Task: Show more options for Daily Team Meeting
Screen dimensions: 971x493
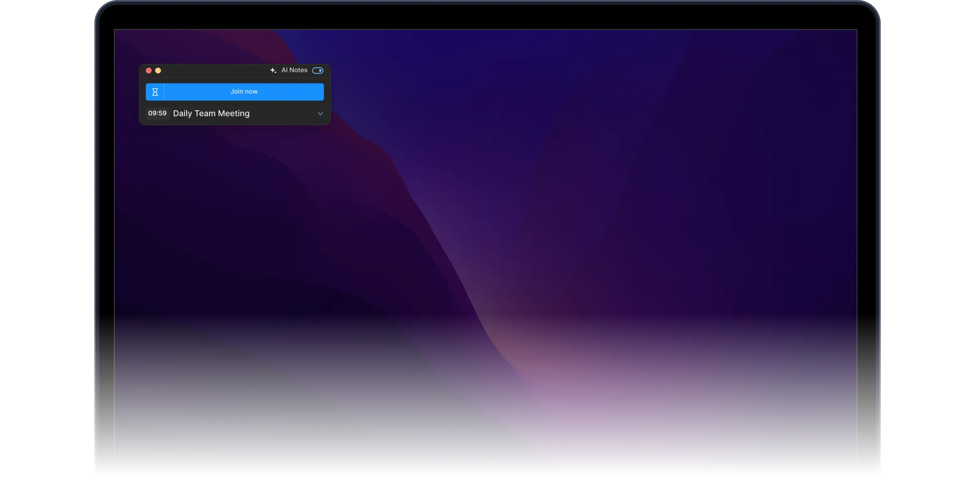Action: click(320, 113)
